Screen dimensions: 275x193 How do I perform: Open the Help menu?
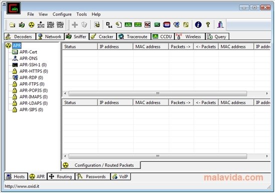(x=96, y=14)
